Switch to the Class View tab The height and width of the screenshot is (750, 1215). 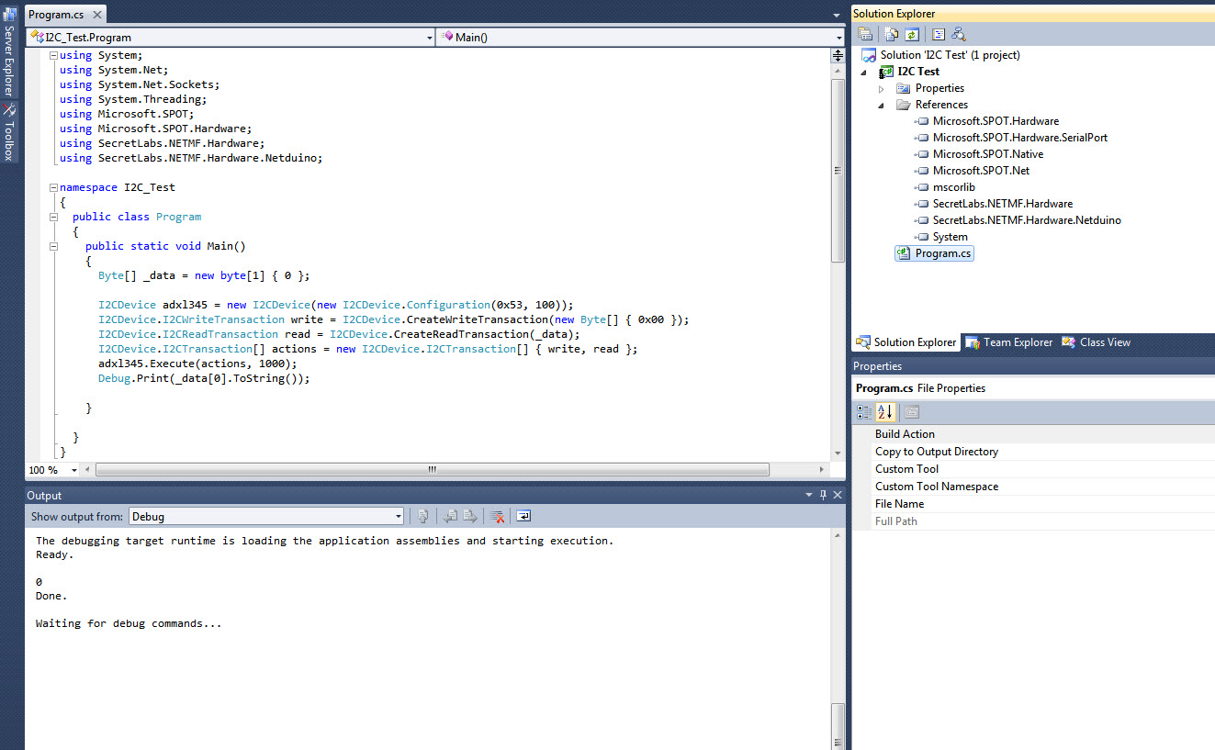[1096, 342]
